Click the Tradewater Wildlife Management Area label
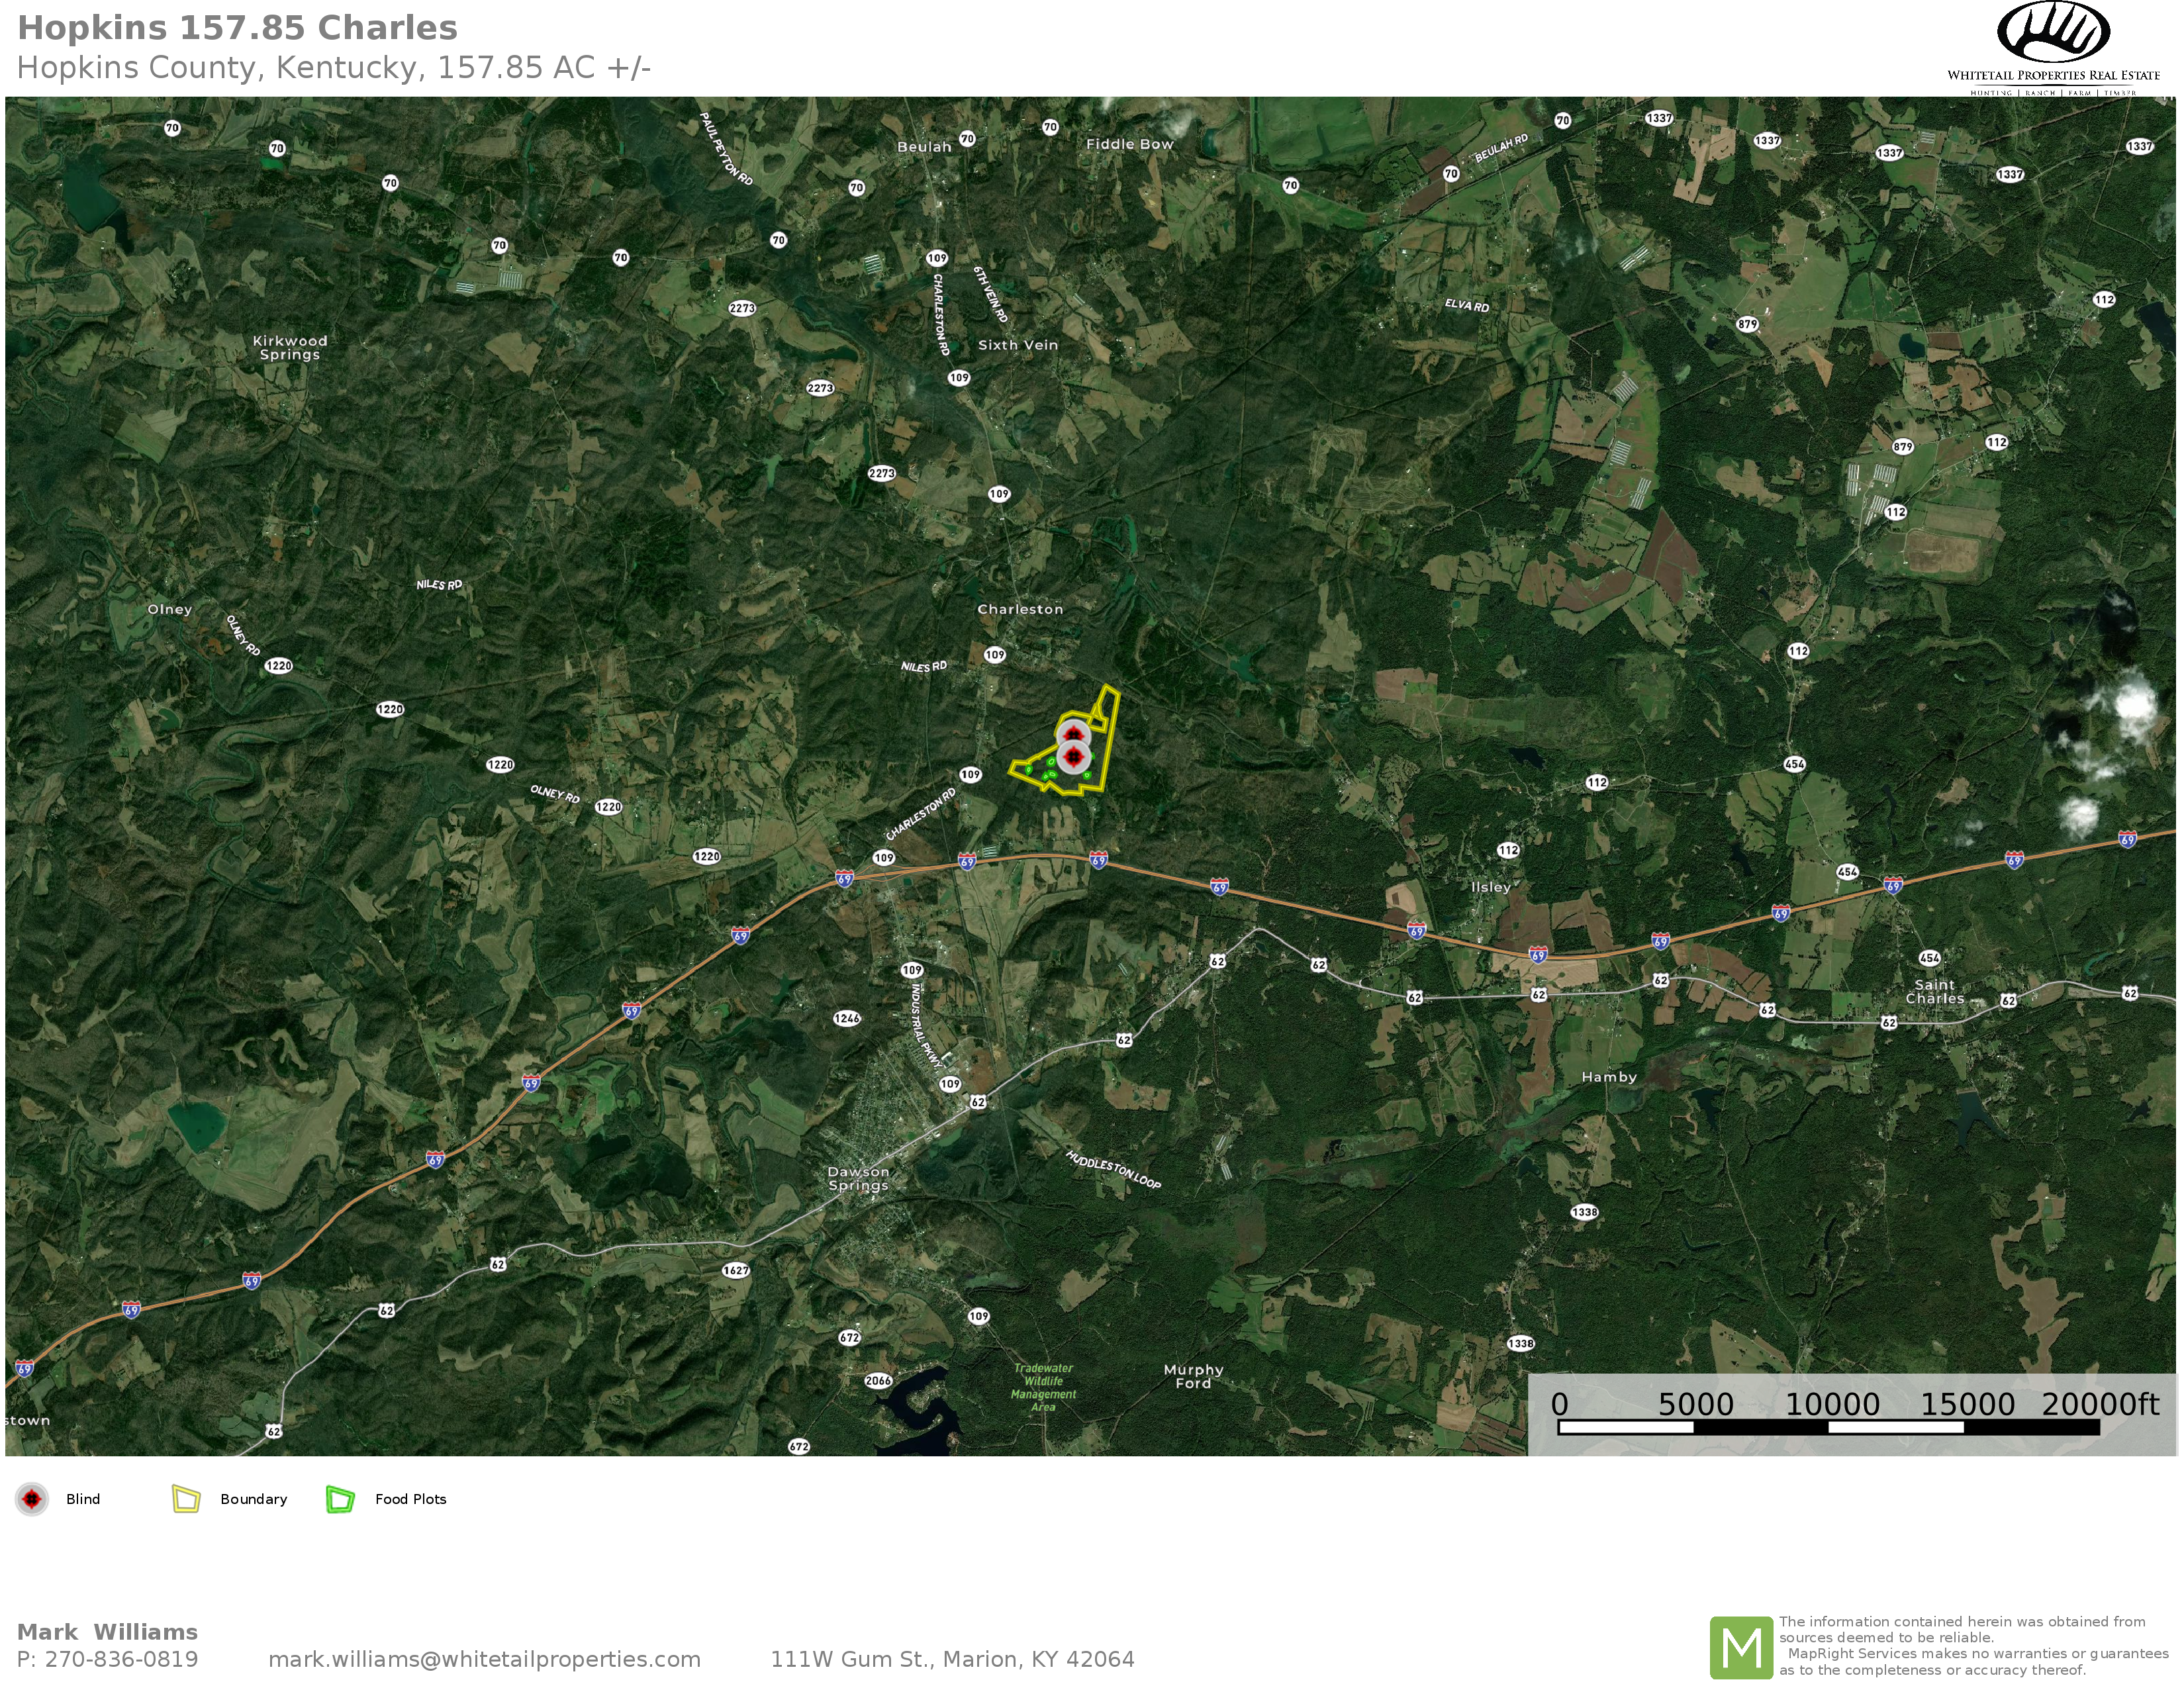2184x1688 pixels. tap(1043, 1387)
